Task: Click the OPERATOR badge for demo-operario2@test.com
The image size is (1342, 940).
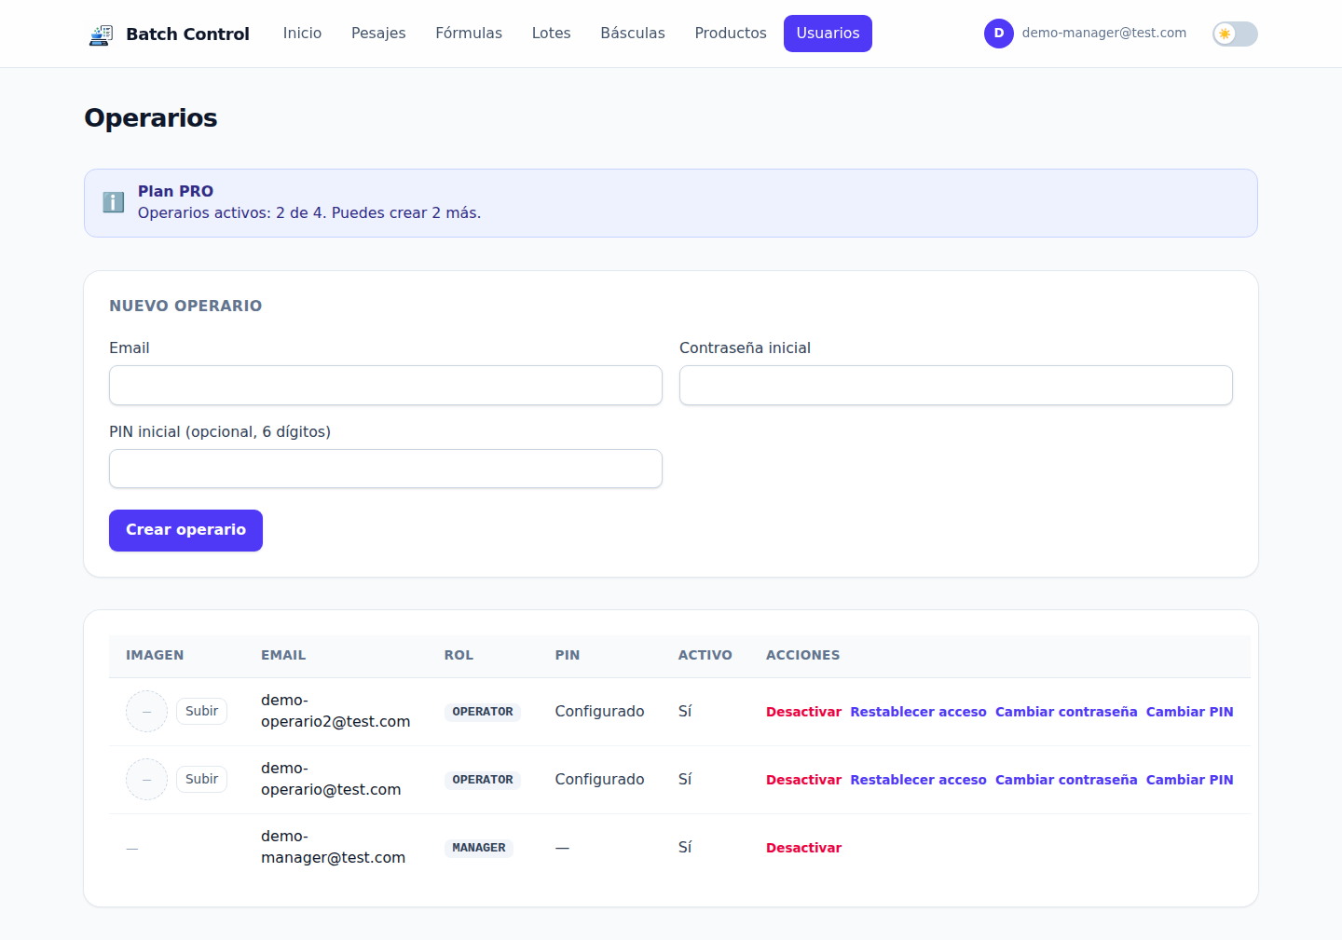Action: click(483, 712)
